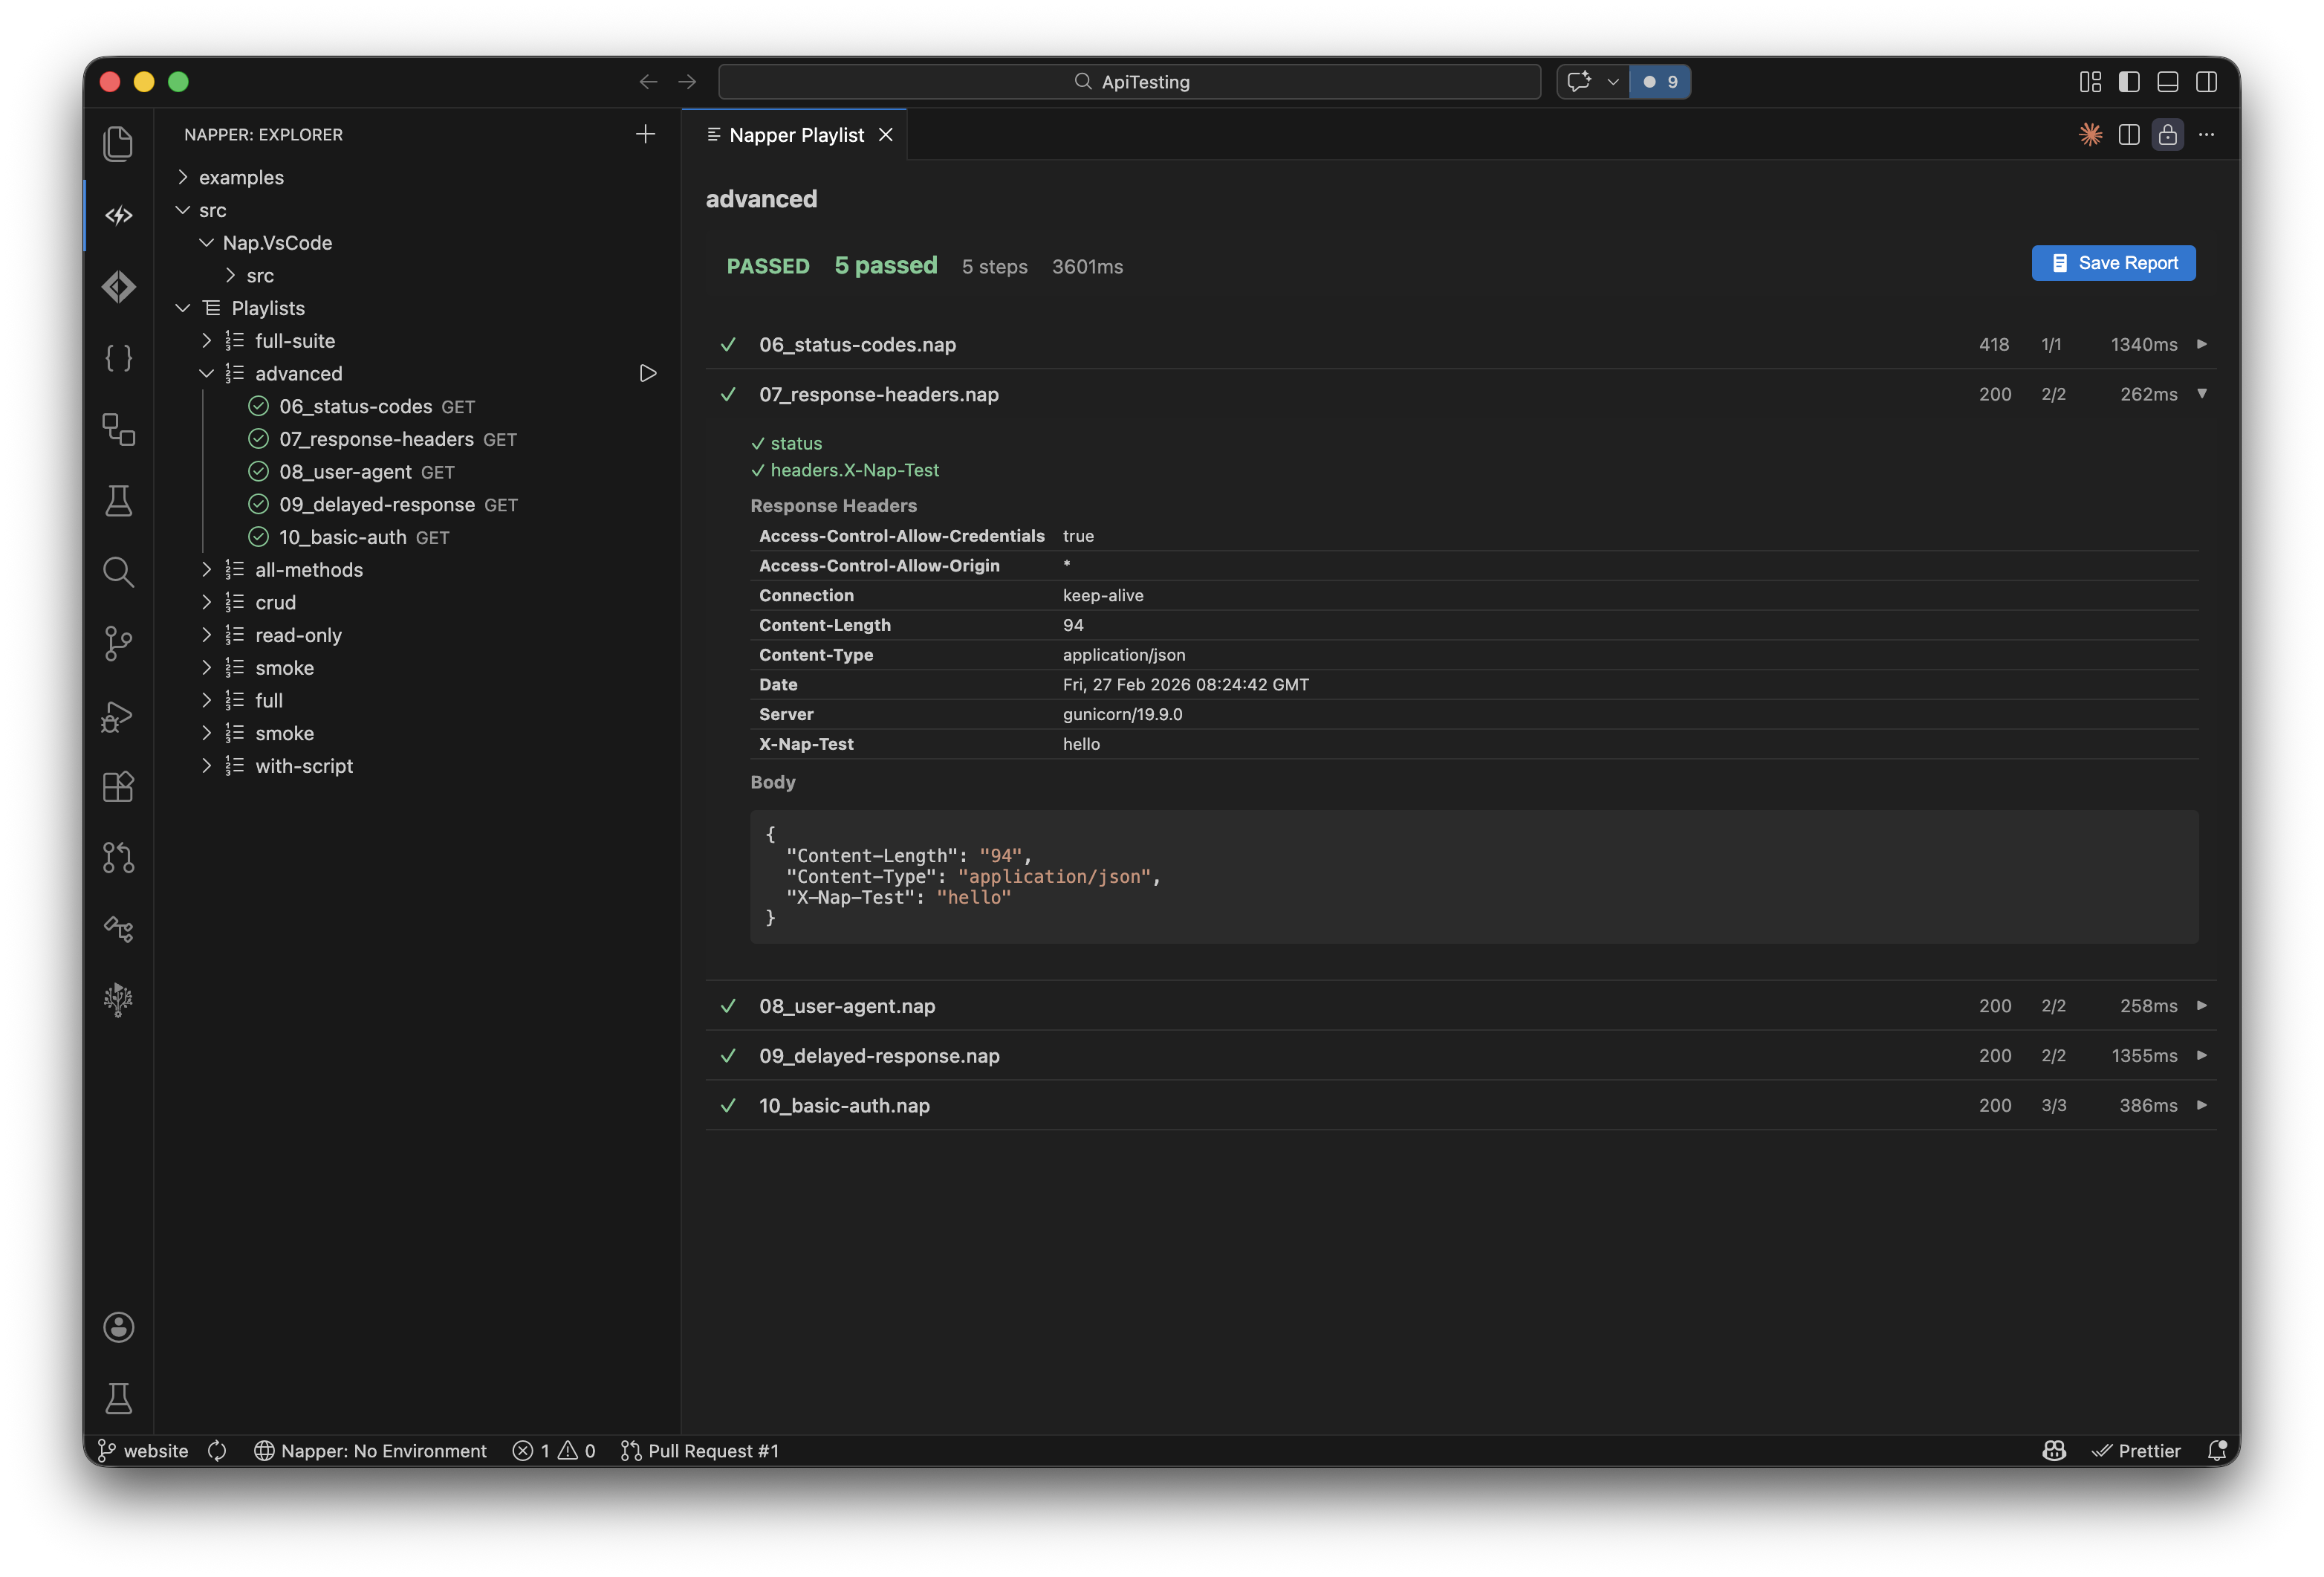
Task: Collapse the 07_response-headers.nap result details
Action: click(x=2203, y=394)
